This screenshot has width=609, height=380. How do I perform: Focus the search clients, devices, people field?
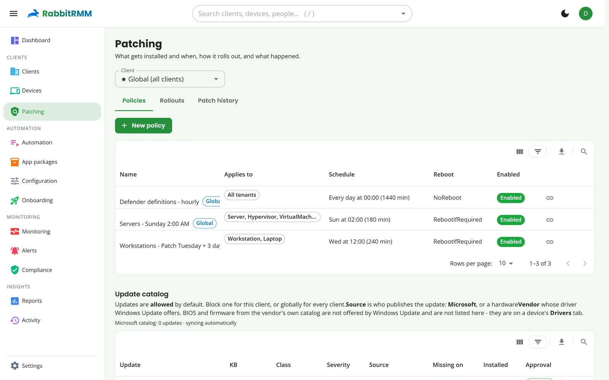coord(297,14)
